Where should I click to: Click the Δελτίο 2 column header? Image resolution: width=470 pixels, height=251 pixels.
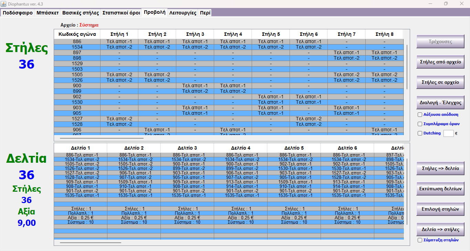pos(134,148)
